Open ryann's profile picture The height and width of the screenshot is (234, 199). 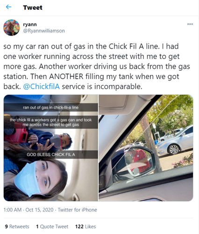tap(11, 28)
